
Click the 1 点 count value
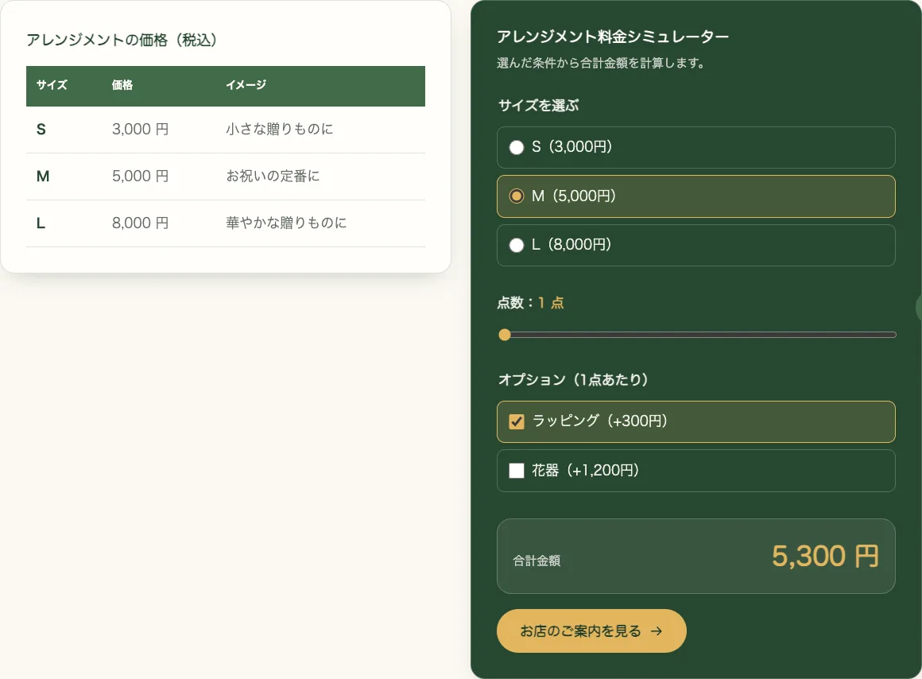pyautogui.click(x=551, y=303)
